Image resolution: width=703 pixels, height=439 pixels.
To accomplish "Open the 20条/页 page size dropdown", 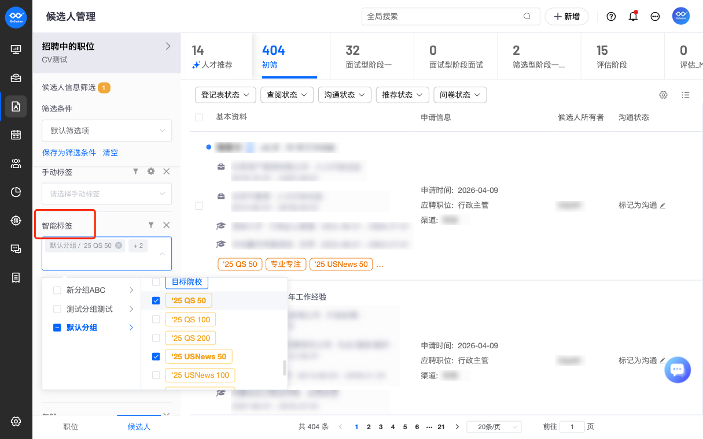I will [x=494, y=427].
